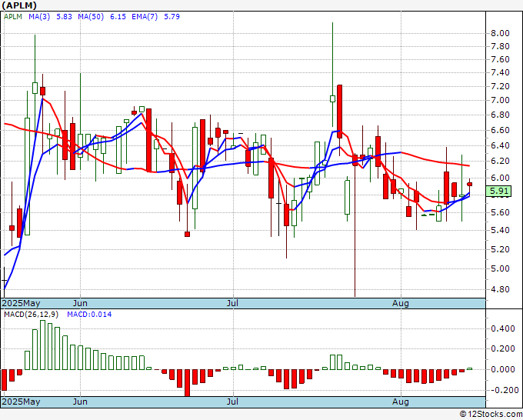The height and width of the screenshot is (420, 523).
Task: Click the (APLM) chart title
Action: point(19,5)
